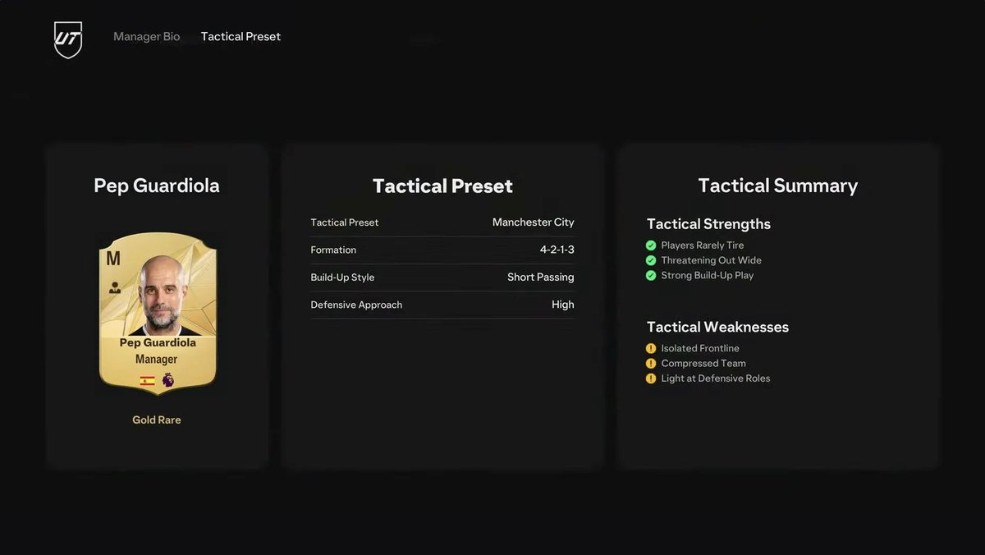The image size is (985, 555).
Task: Click the Strong Build-Up Play text
Action: [x=708, y=275]
